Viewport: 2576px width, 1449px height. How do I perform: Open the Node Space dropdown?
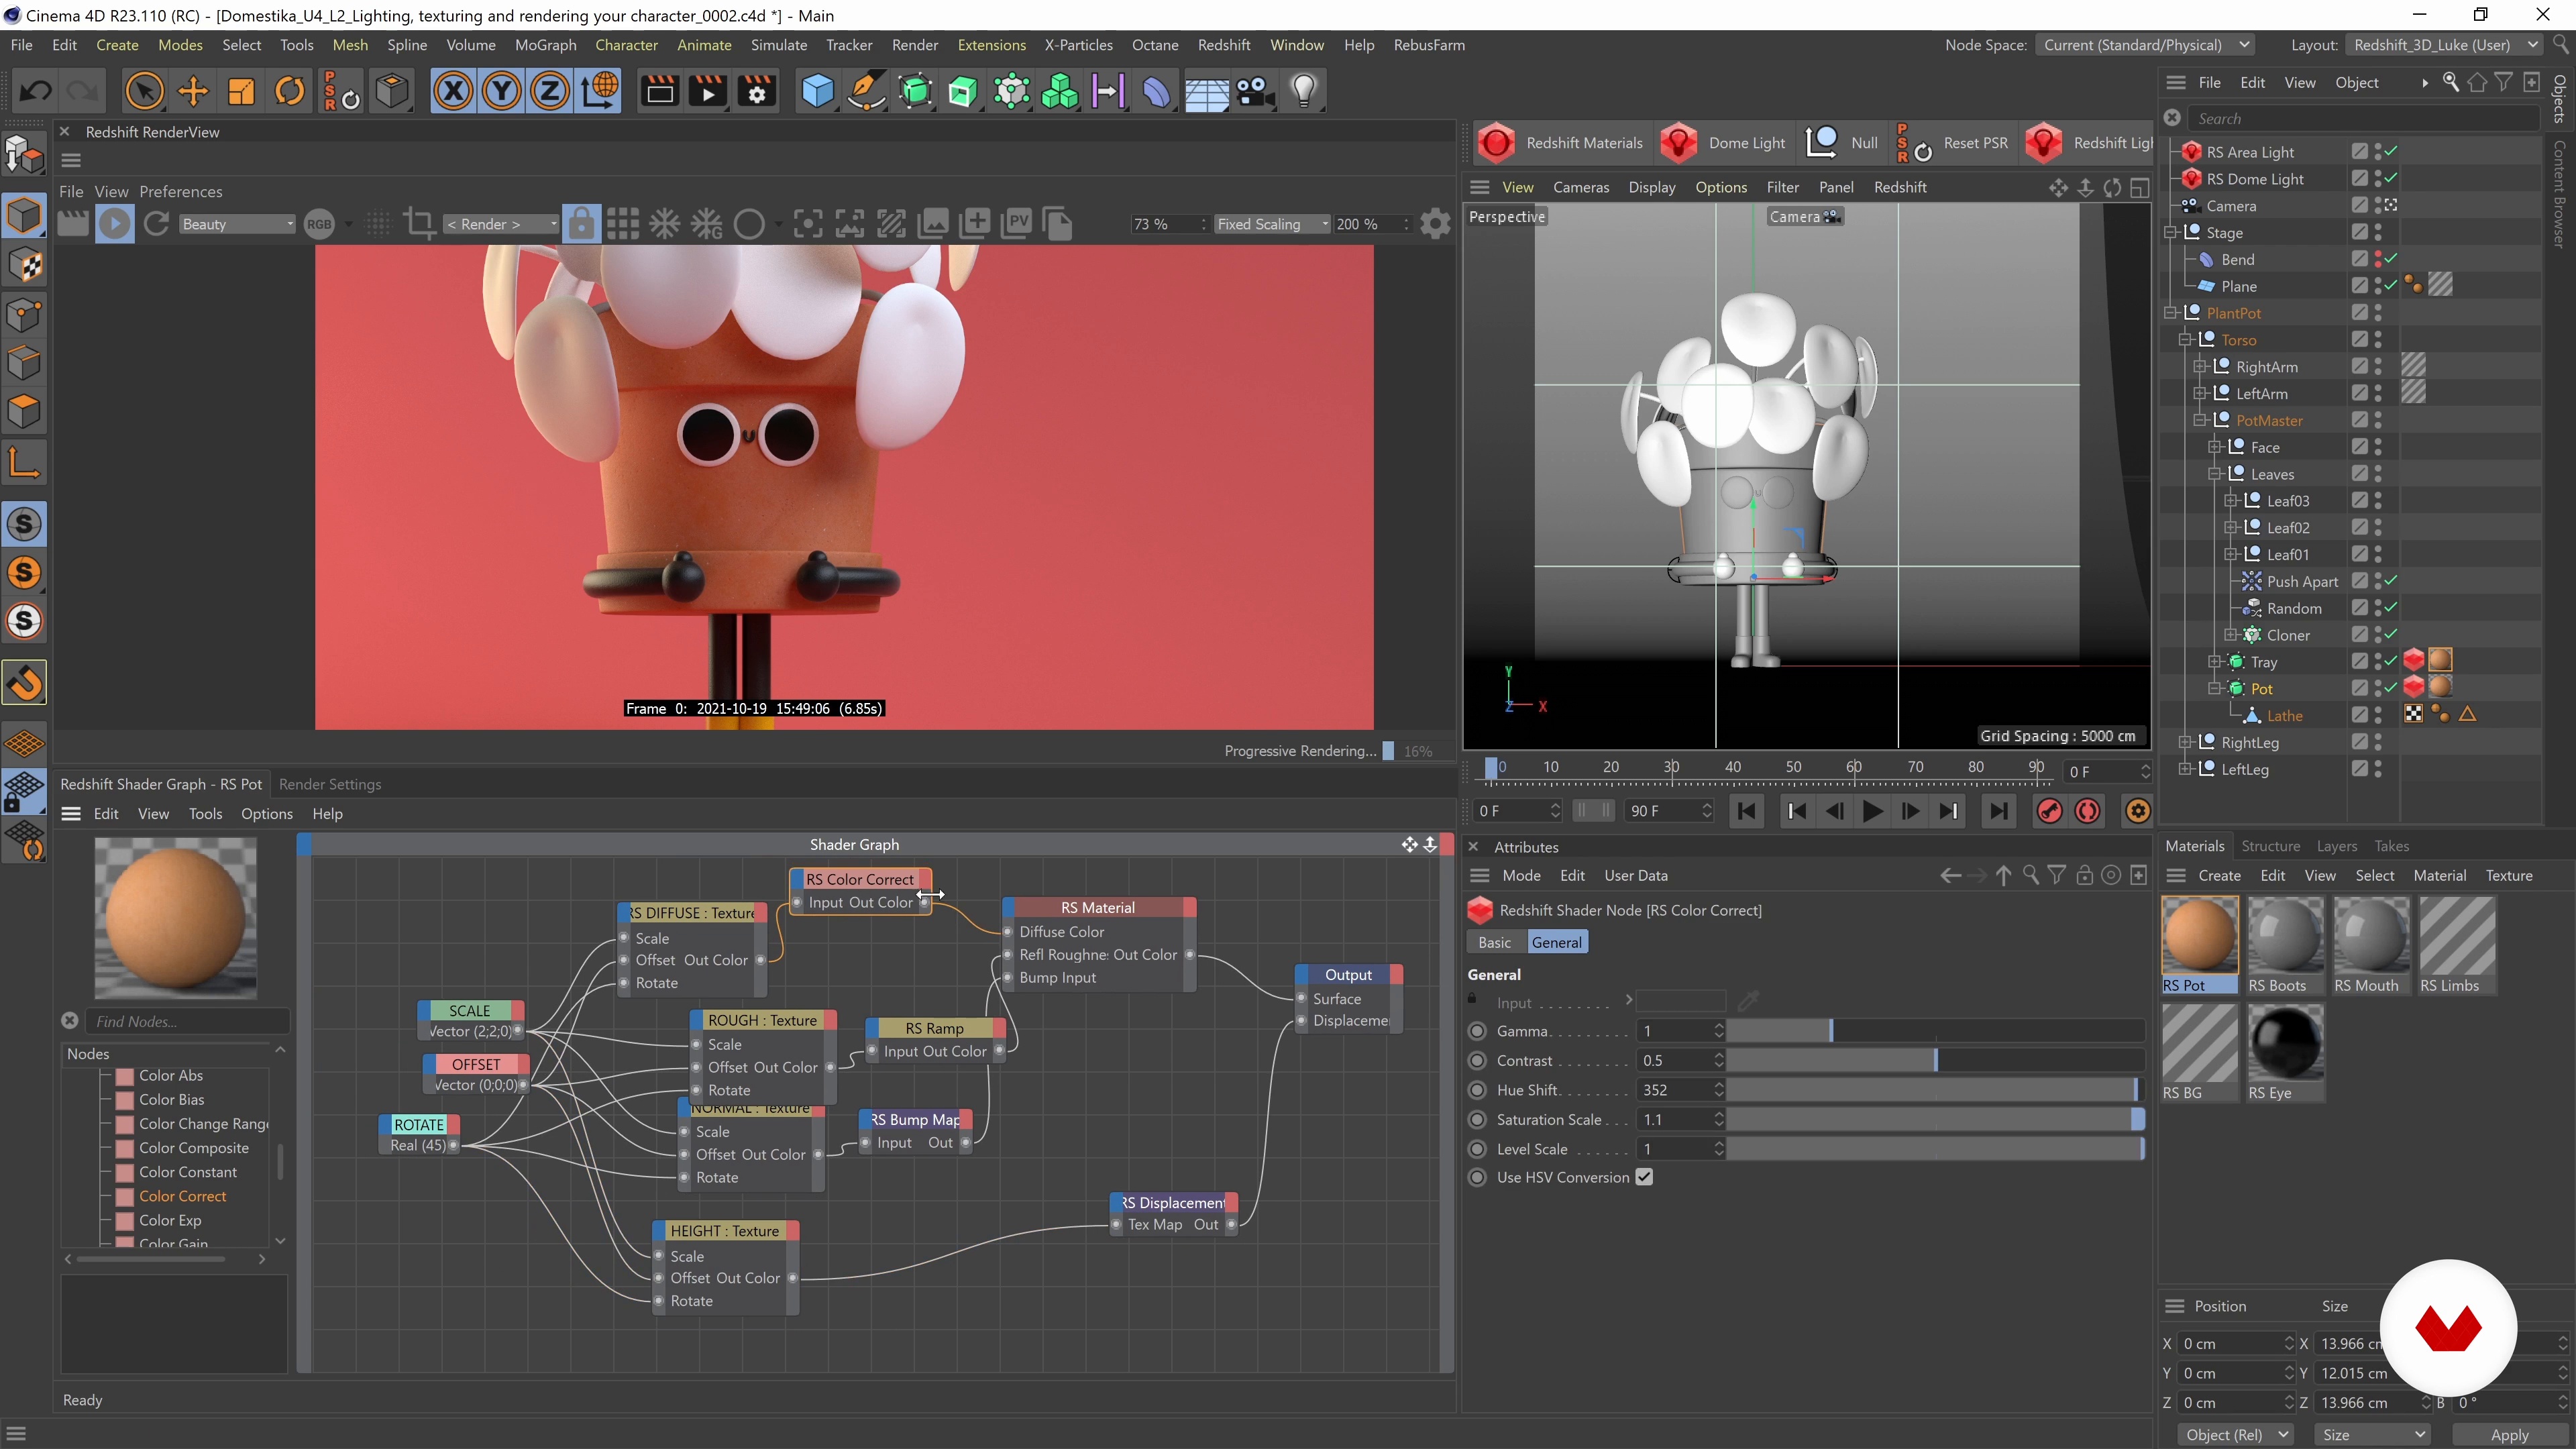point(2144,45)
